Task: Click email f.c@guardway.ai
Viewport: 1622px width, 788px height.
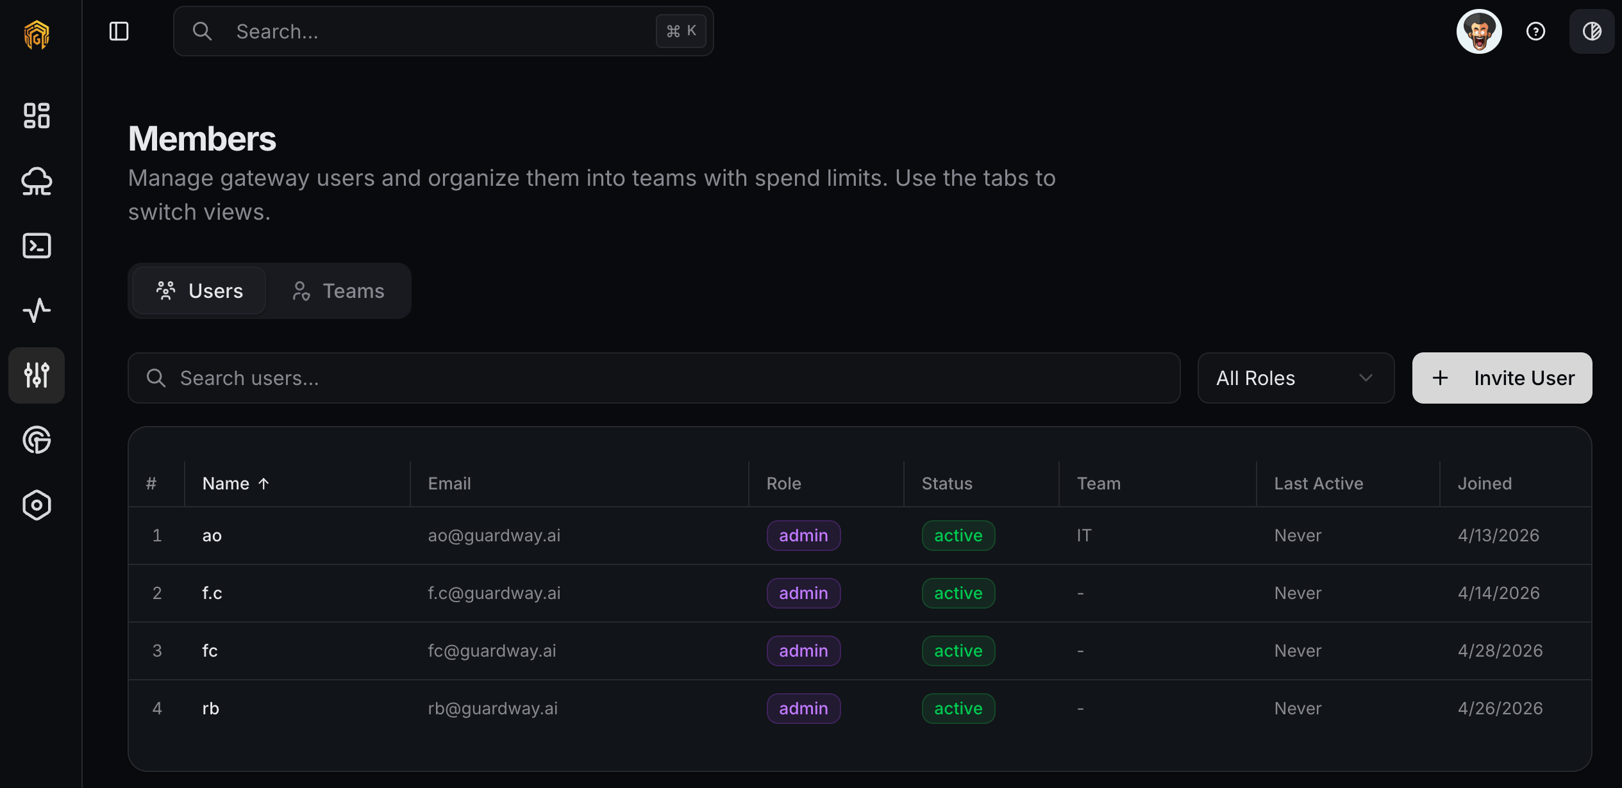Action: tap(494, 593)
